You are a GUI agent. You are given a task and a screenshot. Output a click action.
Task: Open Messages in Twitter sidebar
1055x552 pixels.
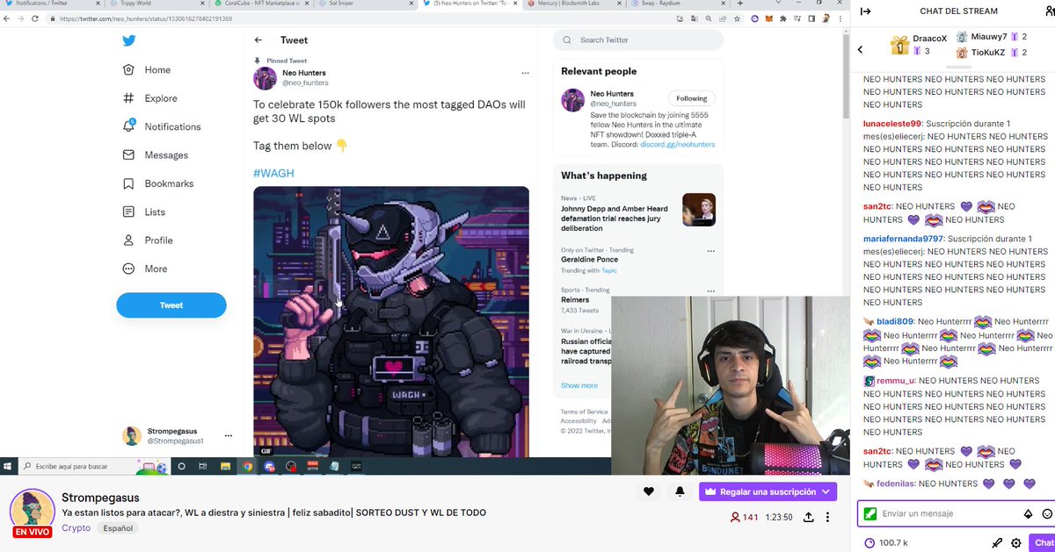pyautogui.click(x=155, y=155)
